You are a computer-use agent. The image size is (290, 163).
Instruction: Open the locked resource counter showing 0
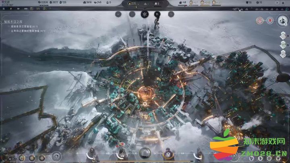coord(109,2)
